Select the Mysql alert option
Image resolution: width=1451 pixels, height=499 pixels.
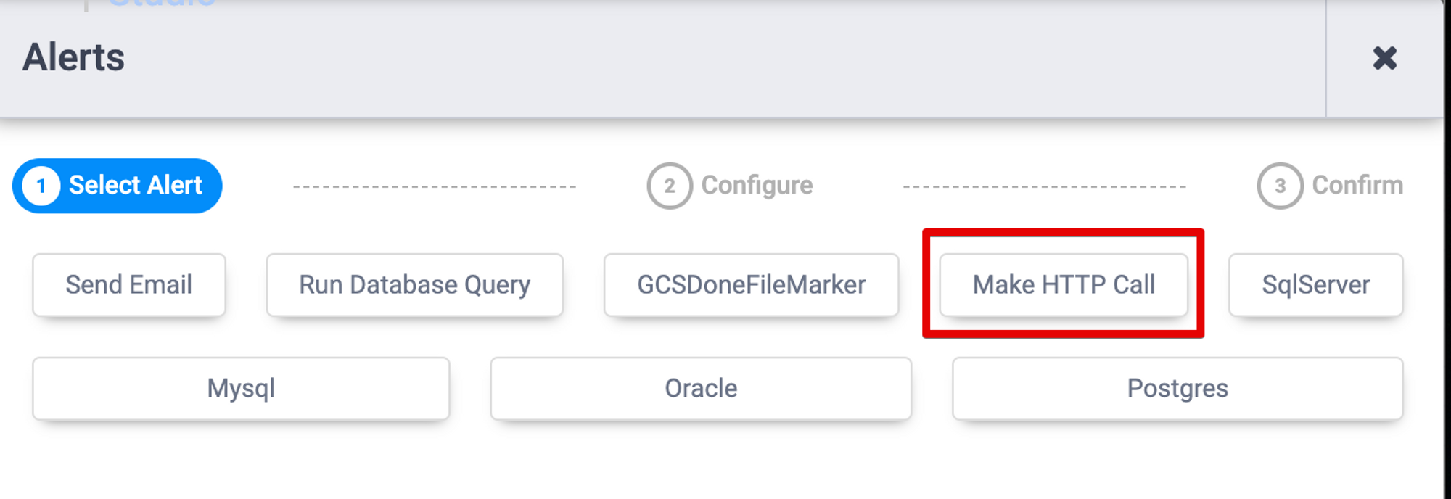coord(241,389)
